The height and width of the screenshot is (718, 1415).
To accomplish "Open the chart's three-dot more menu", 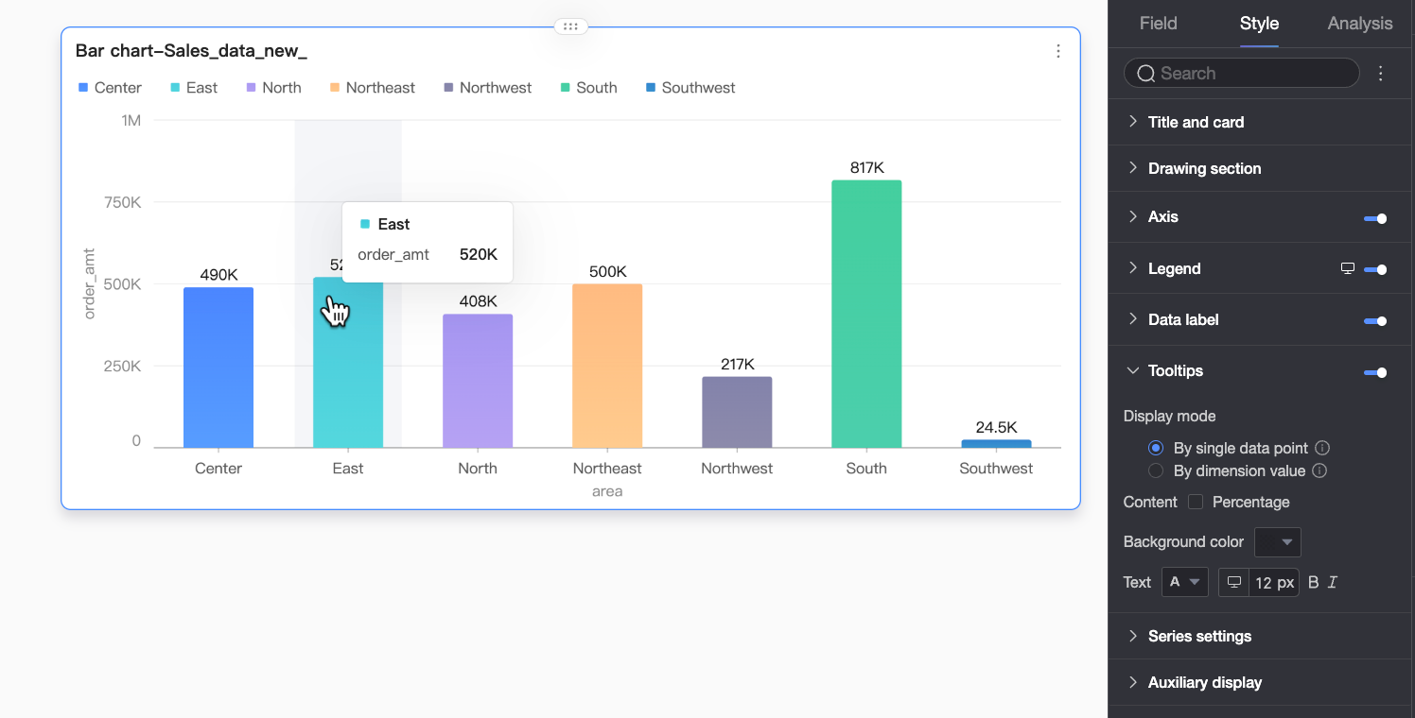I will (1058, 51).
